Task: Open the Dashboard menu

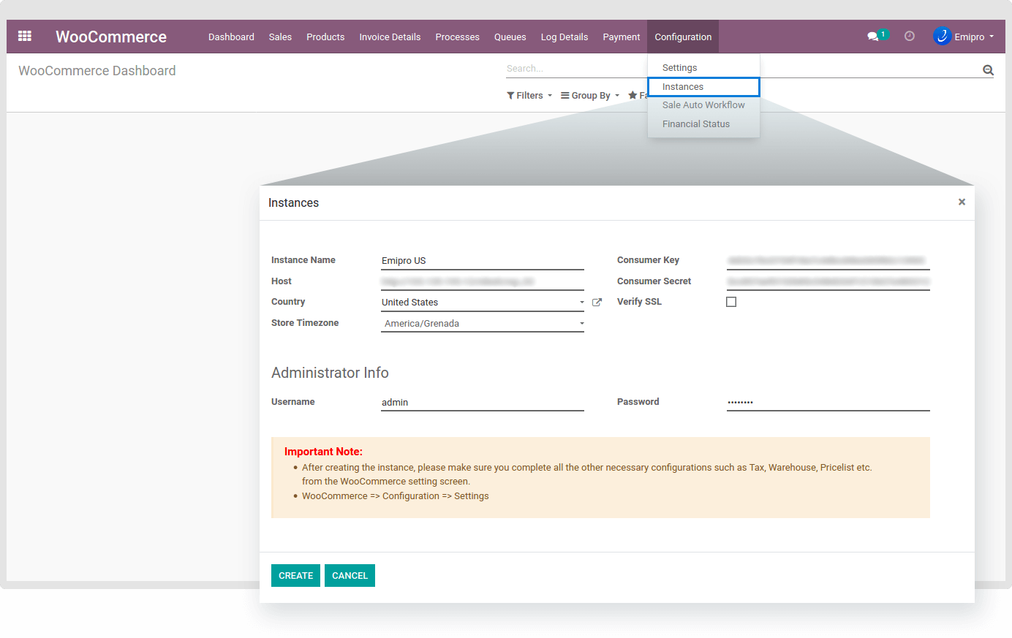Action: (231, 37)
